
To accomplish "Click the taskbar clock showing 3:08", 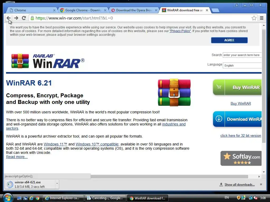I will pos(263,198).
